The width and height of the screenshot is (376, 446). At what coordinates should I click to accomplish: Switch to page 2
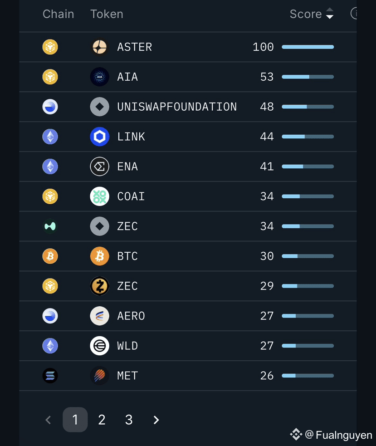[x=102, y=420]
